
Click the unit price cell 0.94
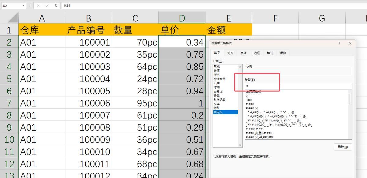tap(182, 91)
